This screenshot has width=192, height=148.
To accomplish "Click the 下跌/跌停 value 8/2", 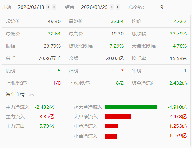I will (x=120, y=83).
